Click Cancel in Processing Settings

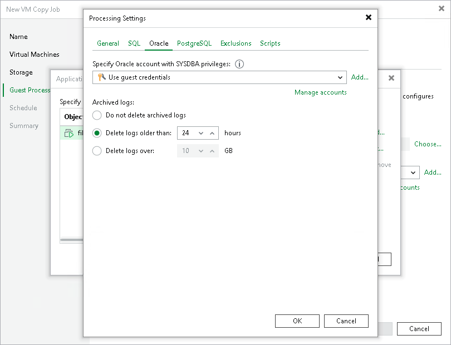click(346, 321)
